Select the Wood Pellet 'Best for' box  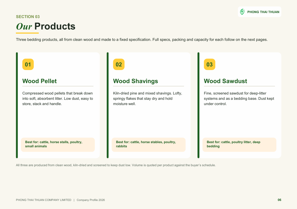tap(58, 145)
